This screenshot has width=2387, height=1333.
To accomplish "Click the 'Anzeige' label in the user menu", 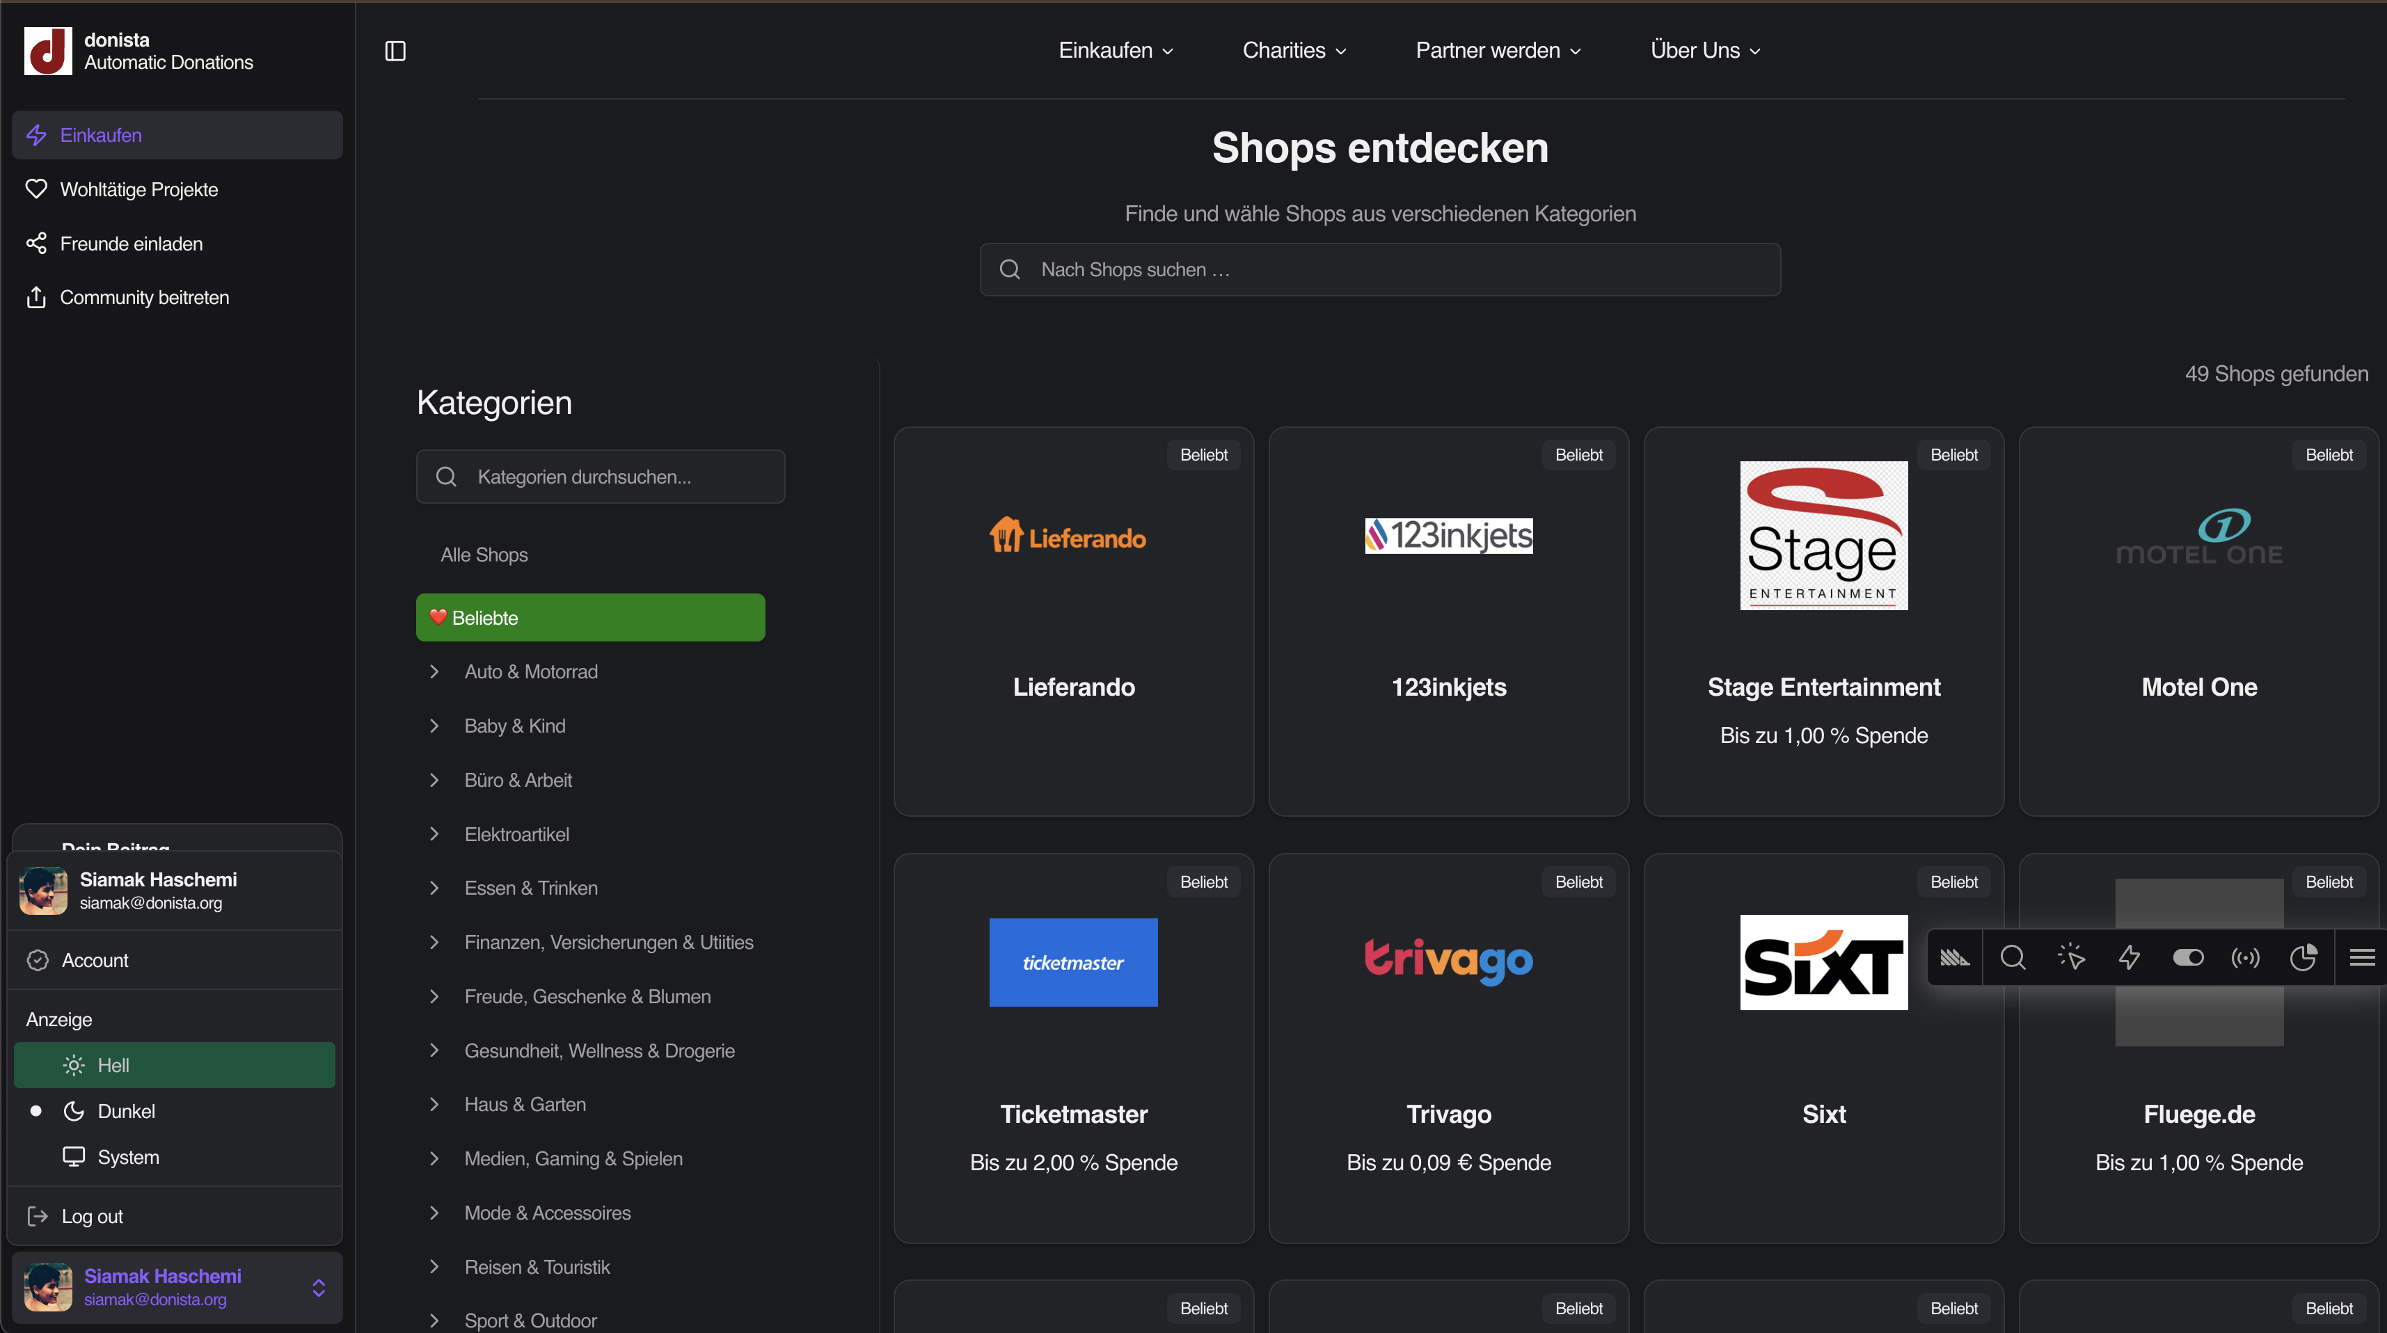I will (59, 1019).
